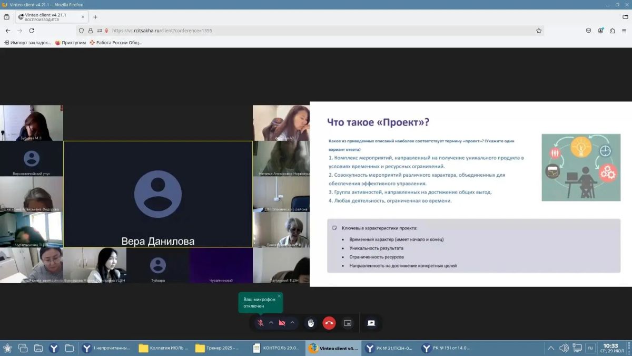Switch keyboard layout 'ru' indicator
632x356 pixels.
click(x=590, y=348)
